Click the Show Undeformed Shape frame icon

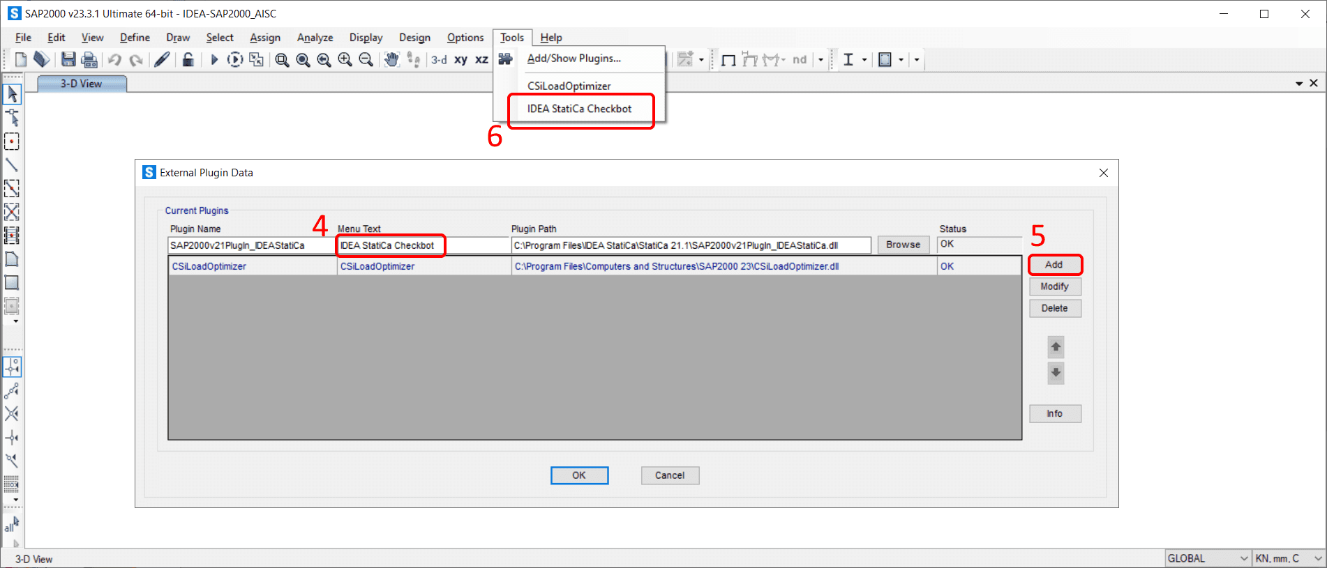pyautogui.click(x=728, y=60)
